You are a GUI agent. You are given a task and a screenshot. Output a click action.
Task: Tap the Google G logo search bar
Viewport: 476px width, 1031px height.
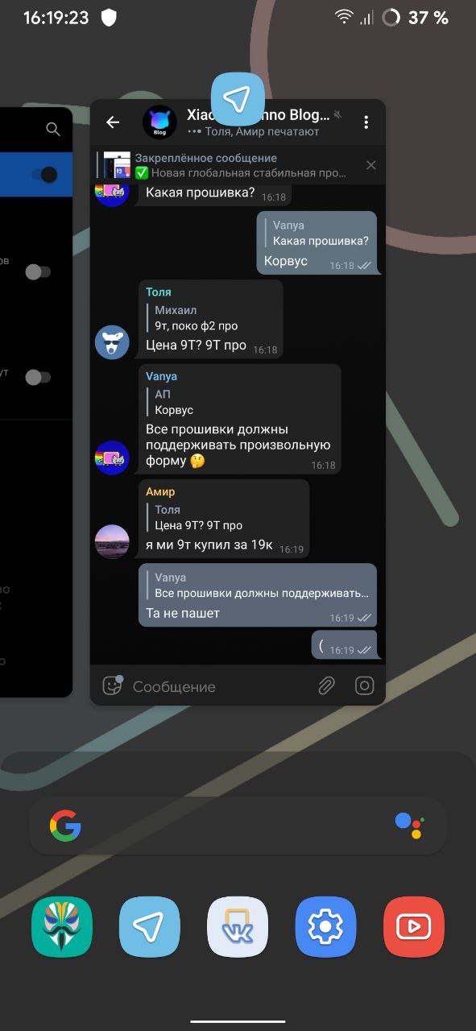pyautogui.click(x=65, y=826)
